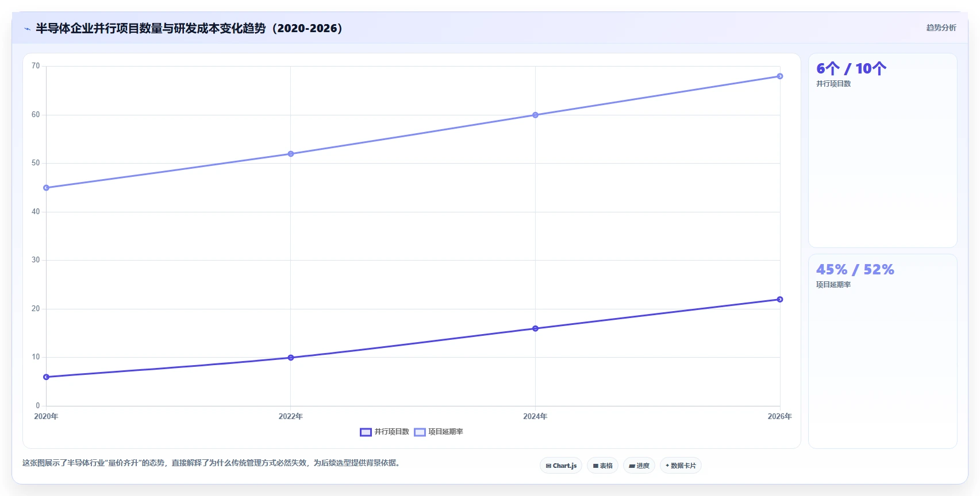Screen dimensions: 980x496
Task: Click the 项目延期率 legend label
Action: [x=445, y=432]
